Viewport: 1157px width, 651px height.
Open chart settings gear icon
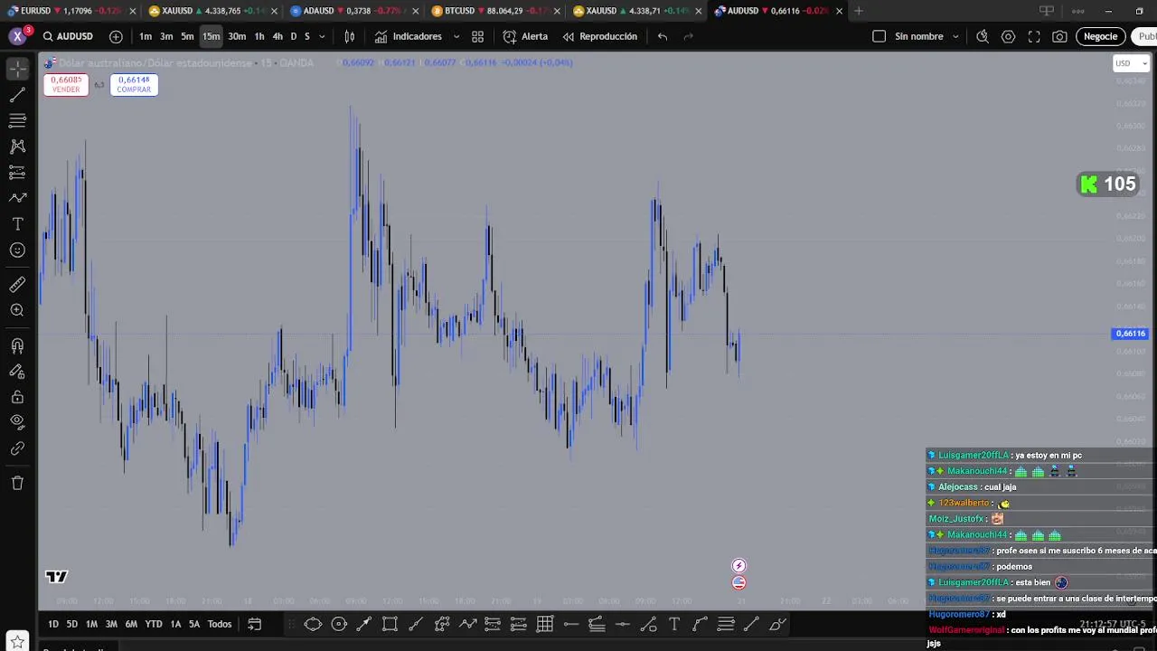(x=1008, y=36)
